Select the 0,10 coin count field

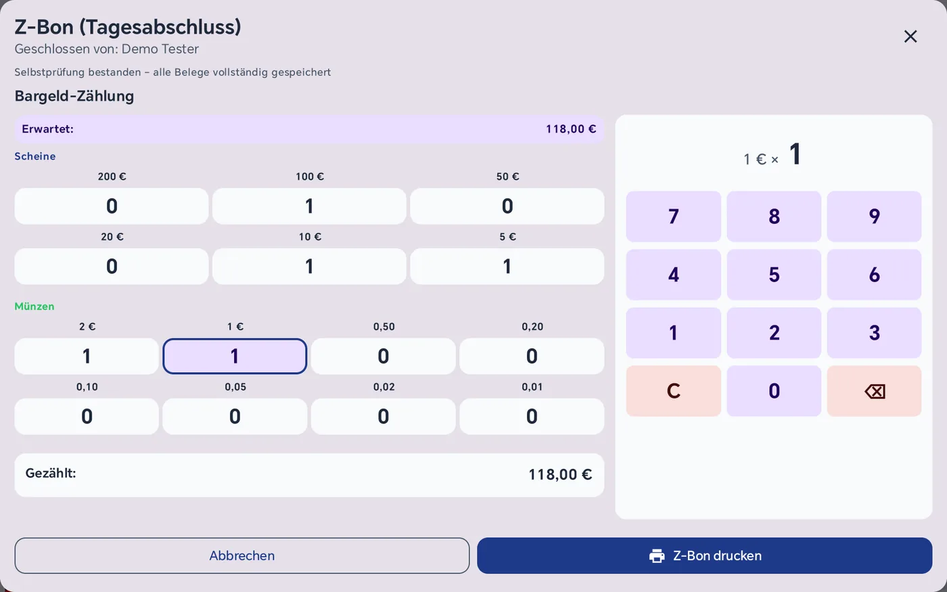87,417
